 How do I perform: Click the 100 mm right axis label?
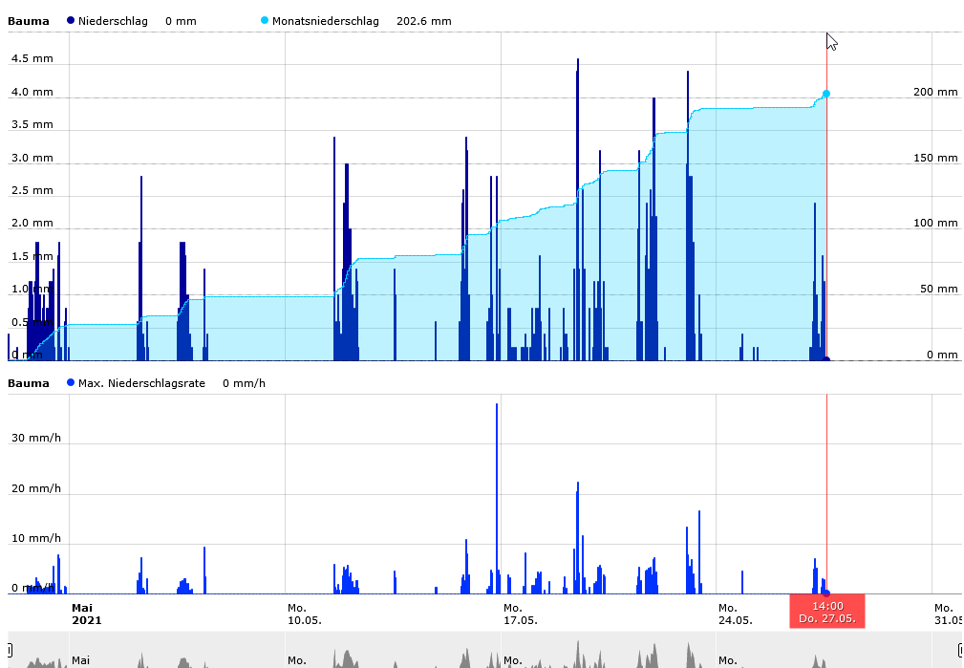point(935,224)
